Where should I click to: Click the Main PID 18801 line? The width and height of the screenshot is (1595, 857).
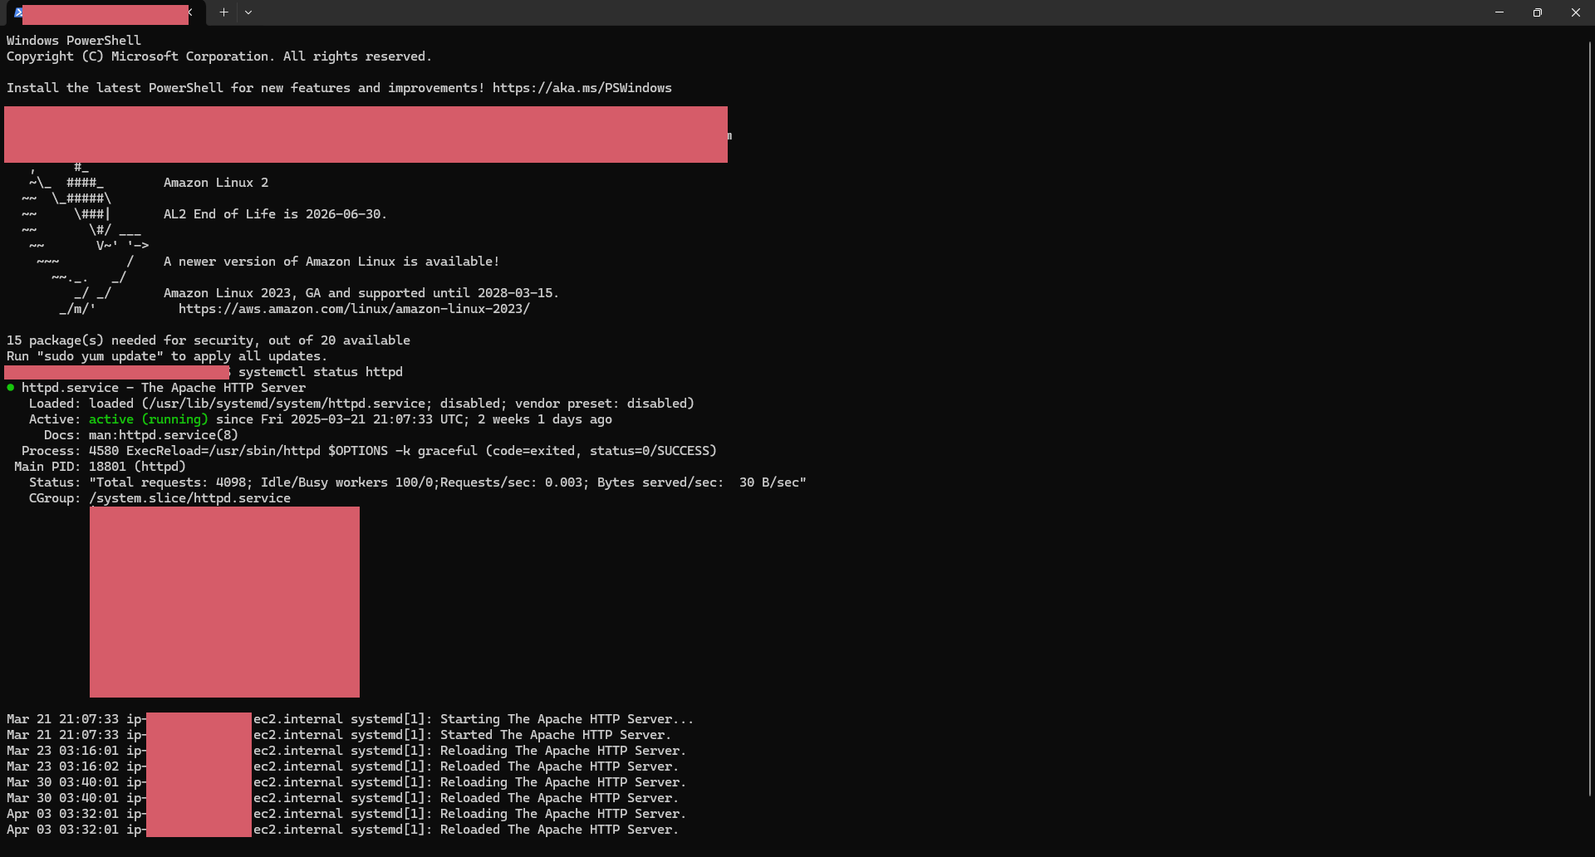(x=100, y=467)
